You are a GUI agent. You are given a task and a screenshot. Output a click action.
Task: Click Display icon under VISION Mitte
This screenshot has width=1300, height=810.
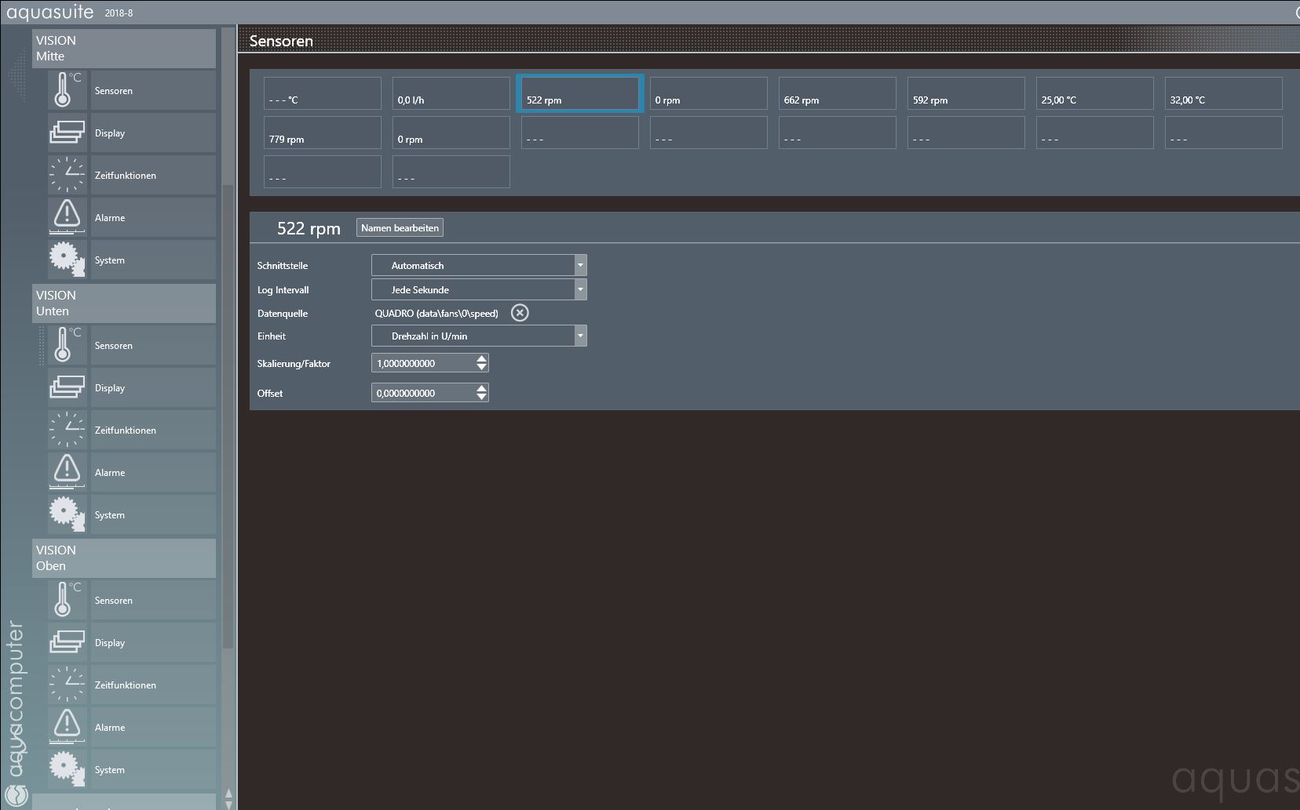(x=67, y=133)
